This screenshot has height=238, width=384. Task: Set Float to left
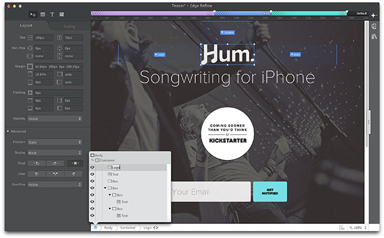point(36,163)
